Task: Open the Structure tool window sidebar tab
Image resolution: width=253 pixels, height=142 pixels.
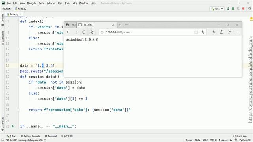Action: pyautogui.click(x=2, y=38)
